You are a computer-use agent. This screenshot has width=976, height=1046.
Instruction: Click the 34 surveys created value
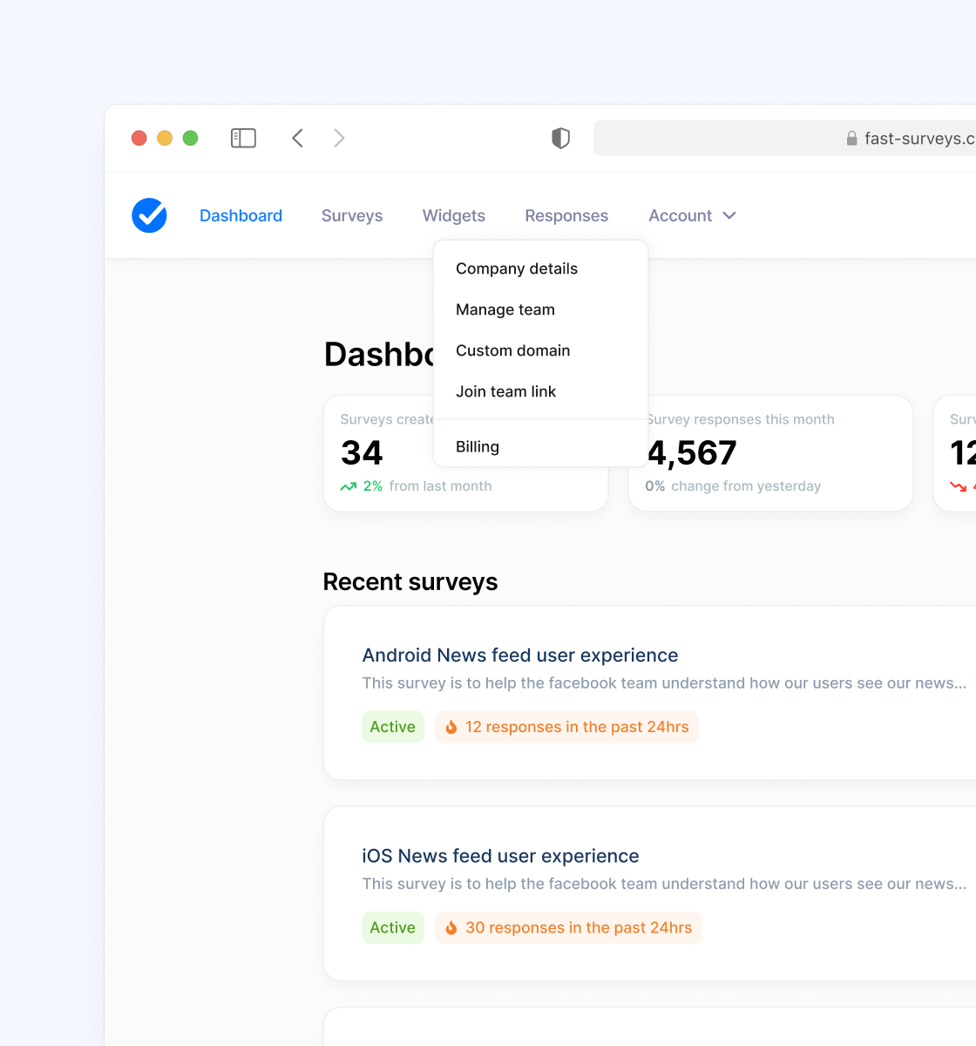[x=362, y=452]
